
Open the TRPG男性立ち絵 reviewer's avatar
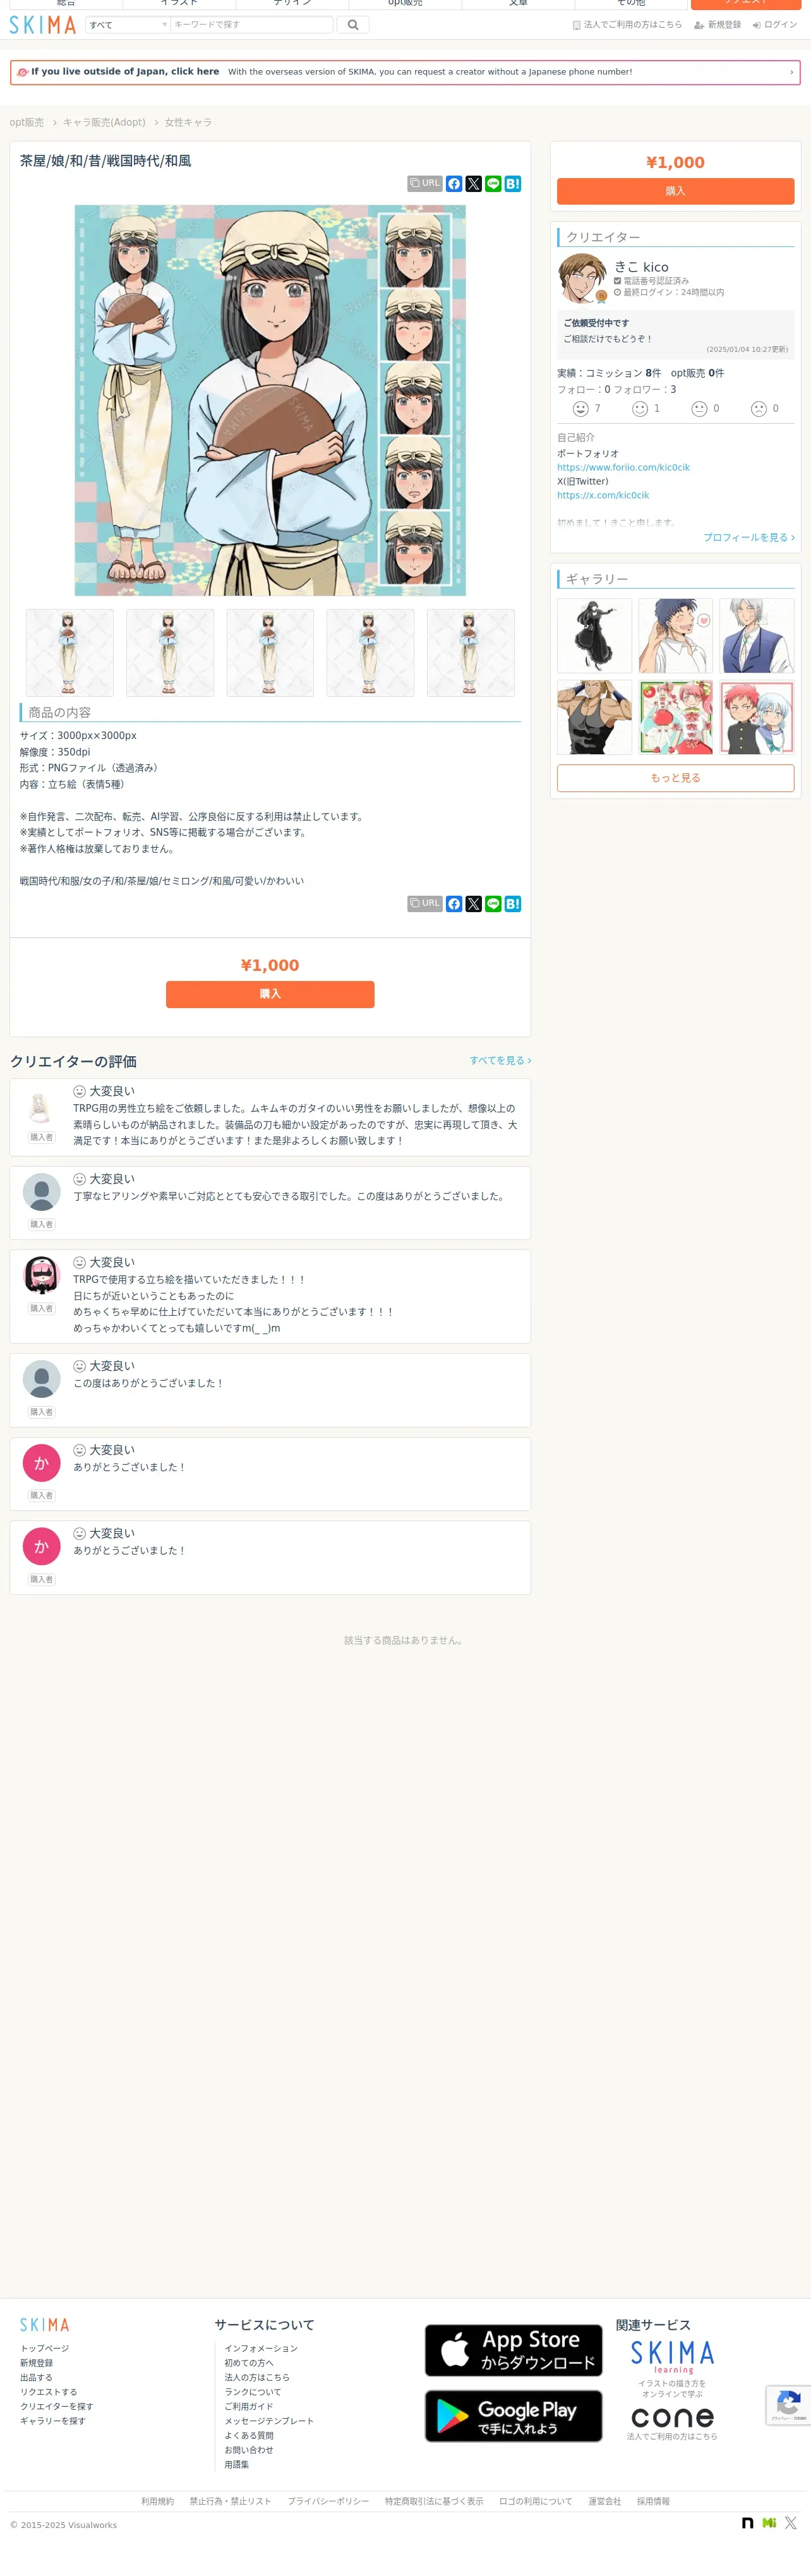[41, 1108]
